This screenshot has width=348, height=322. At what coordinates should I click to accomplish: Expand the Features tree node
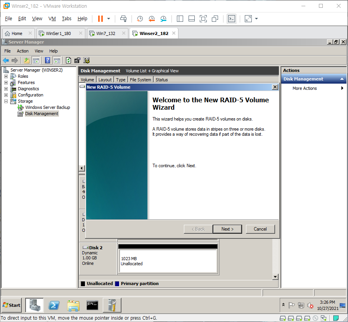6,82
